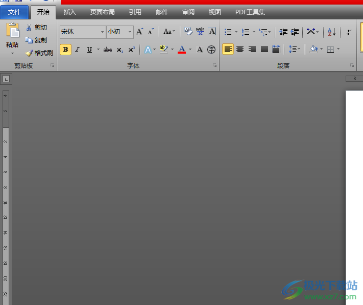Click the Bullets list icon

point(228,32)
